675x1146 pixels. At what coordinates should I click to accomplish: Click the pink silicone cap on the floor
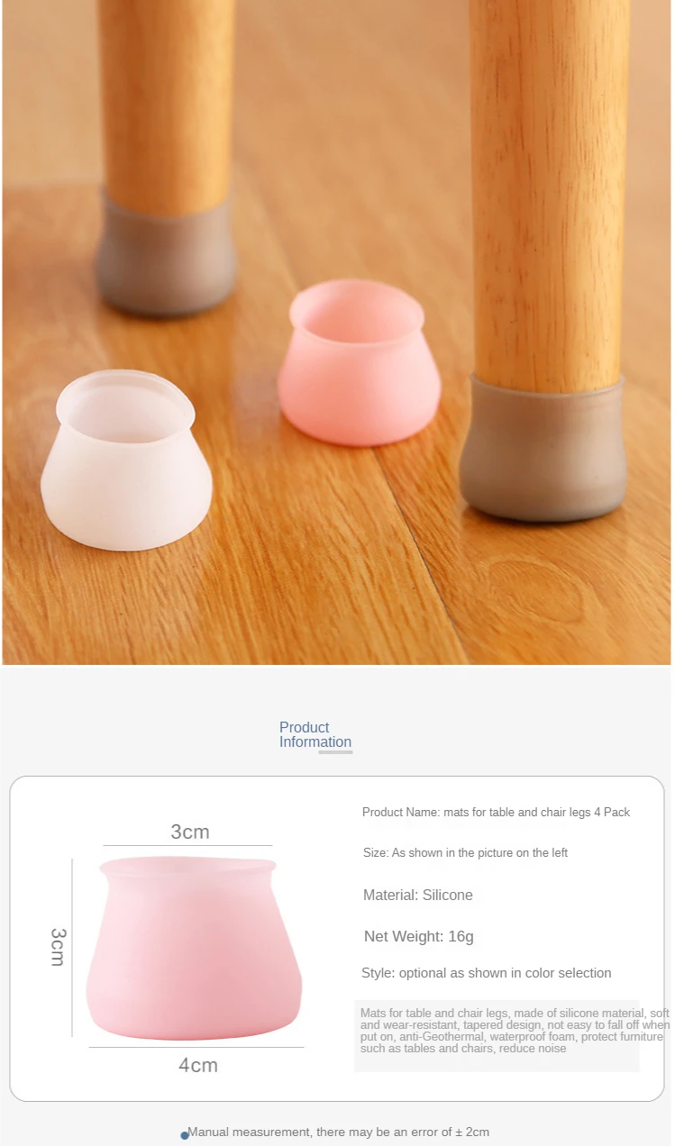click(x=359, y=362)
